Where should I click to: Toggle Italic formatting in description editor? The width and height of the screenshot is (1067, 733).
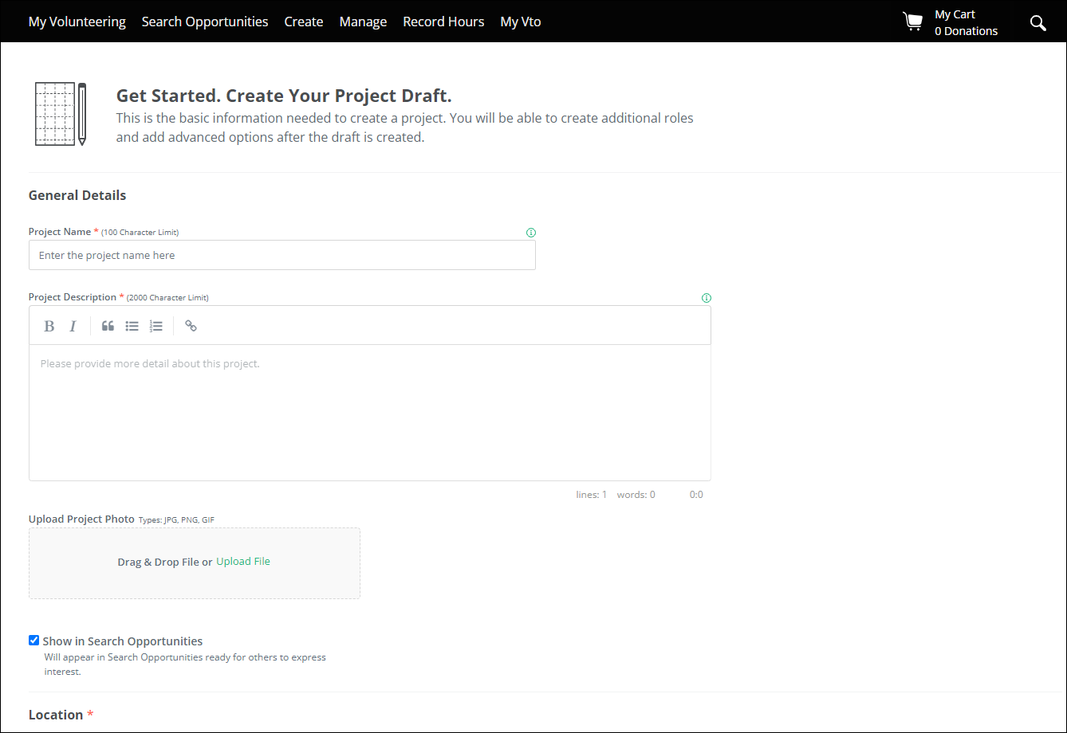[73, 326]
